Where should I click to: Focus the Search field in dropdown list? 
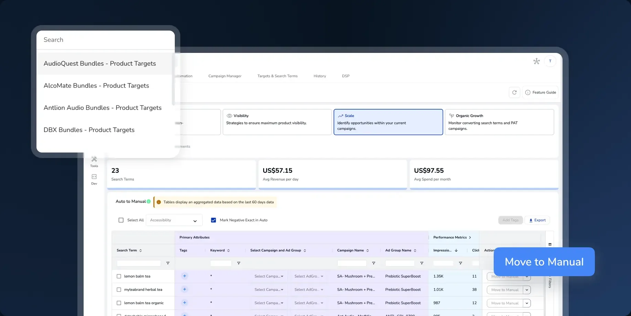point(106,40)
